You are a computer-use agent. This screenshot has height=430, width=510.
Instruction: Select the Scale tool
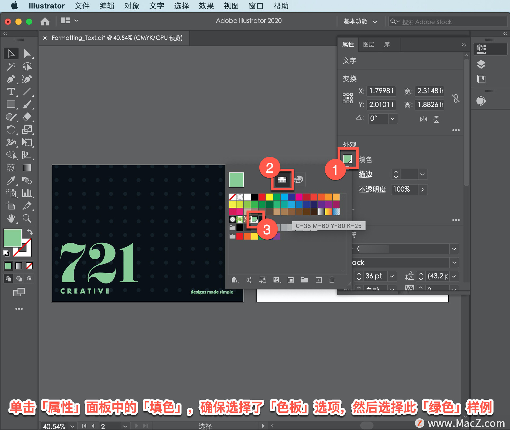(x=27, y=130)
